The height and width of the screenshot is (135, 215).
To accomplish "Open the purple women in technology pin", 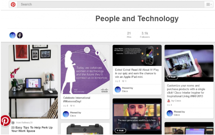I will tap(85, 69).
